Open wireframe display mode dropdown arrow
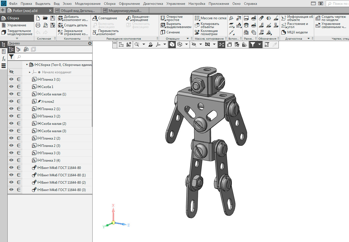Image resolution: width=349 pixels, height=242 pixels. 186,44
